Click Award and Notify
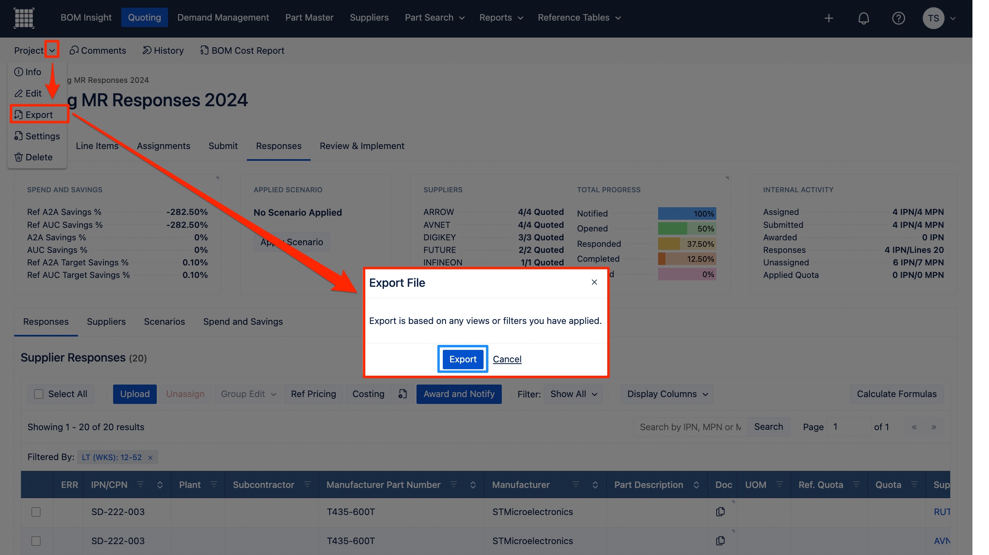Viewport: 989px width, 555px height. coord(459,394)
